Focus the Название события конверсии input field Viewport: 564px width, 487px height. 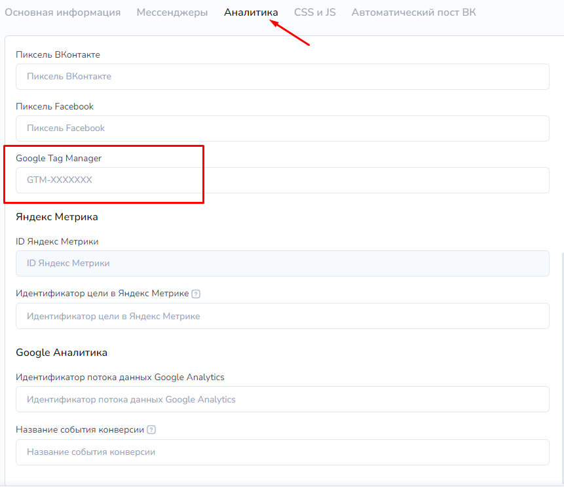point(282,452)
